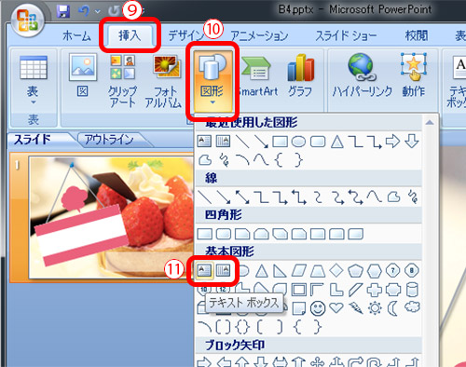Click the round Office button
Screen dimensions: 466x367
coord(28,20)
